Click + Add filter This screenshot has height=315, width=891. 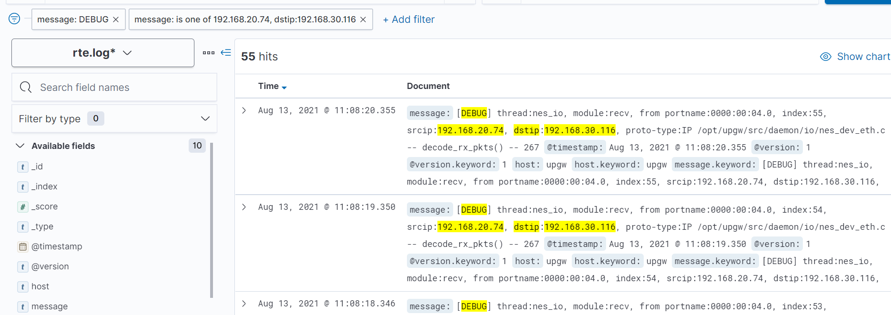pos(409,20)
